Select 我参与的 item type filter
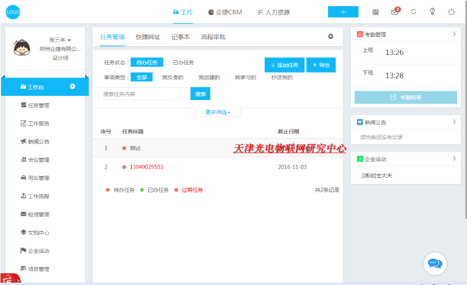 (x=245, y=77)
